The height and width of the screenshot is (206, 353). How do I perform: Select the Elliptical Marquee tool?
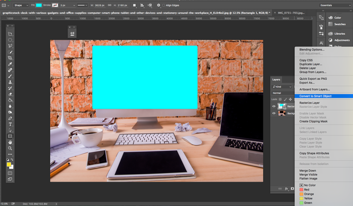pyautogui.click(x=10, y=40)
